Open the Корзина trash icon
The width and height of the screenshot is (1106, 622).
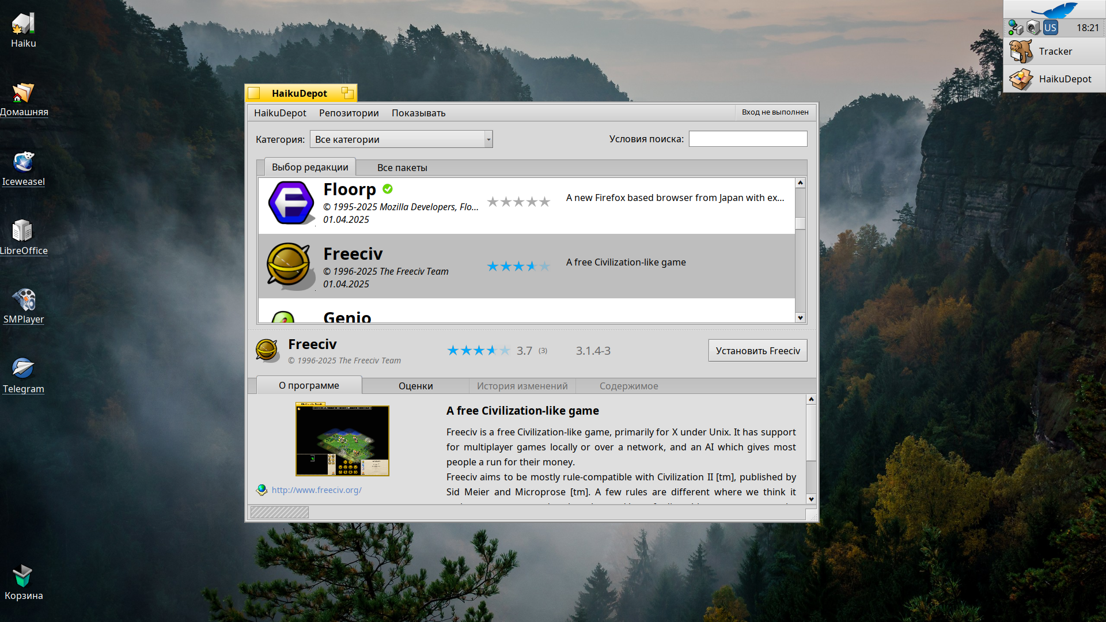pos(23,576)
